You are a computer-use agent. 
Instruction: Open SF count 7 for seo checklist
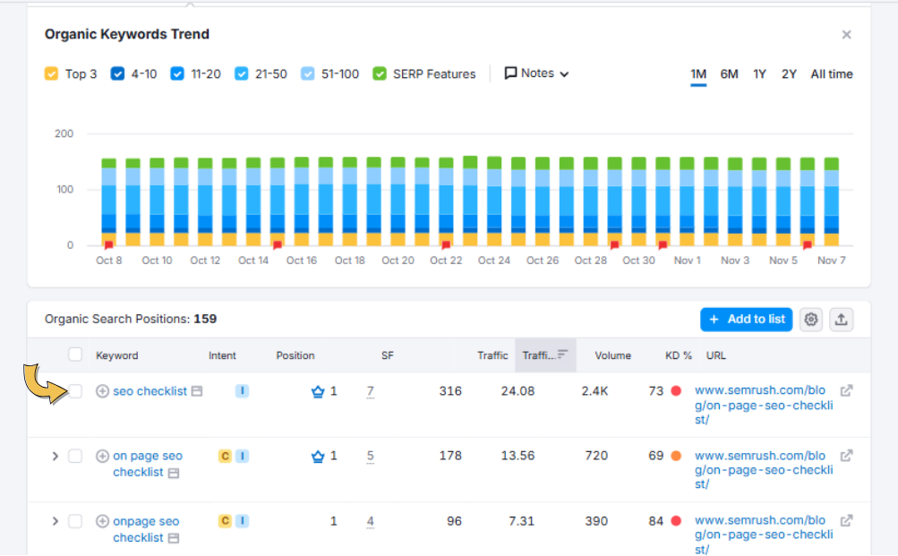[370, 391]
